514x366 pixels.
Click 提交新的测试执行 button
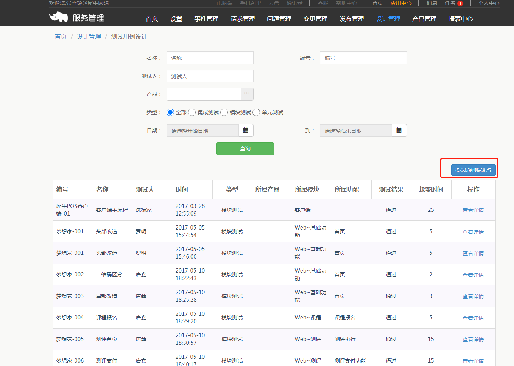(x=473, y=170)
